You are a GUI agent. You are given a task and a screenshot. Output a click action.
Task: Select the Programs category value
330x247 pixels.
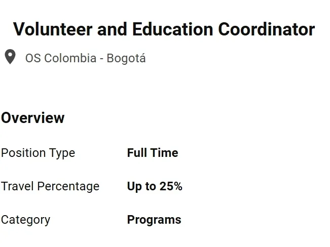[x=154, y=220]
